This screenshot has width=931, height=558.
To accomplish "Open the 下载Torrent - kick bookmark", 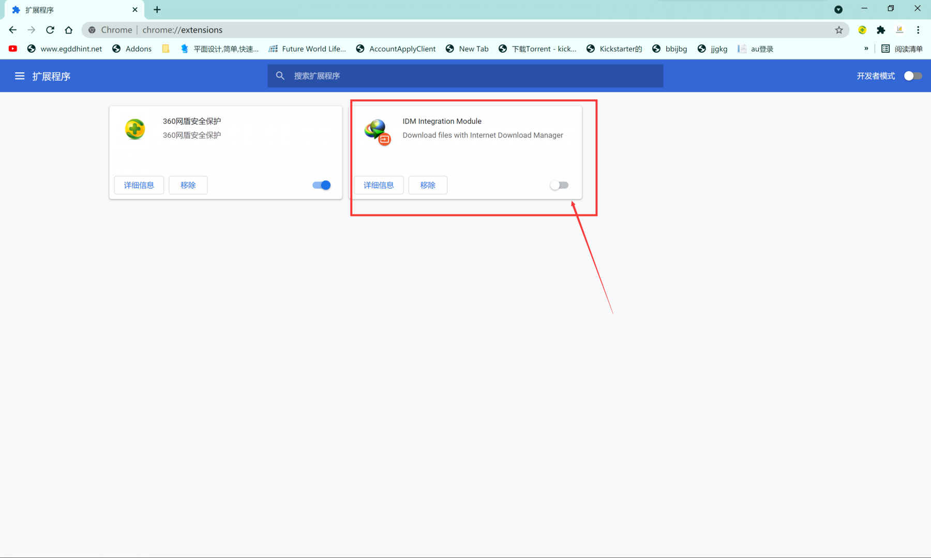I will pos(537,49).
